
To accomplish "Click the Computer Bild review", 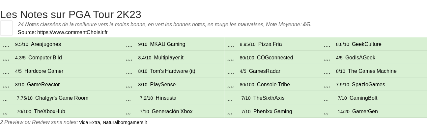I will pos(45,58).
